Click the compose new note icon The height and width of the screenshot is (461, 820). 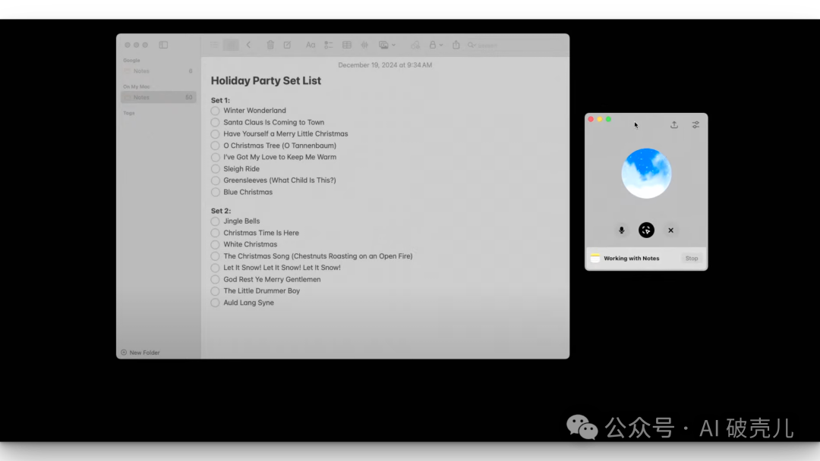click(287, 45)
